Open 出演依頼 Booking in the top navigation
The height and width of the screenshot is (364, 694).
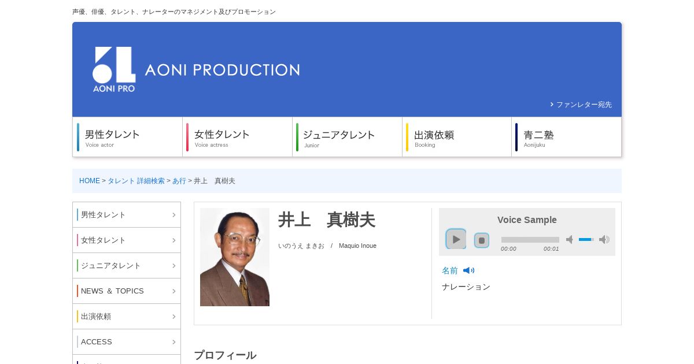coord(457,137)
